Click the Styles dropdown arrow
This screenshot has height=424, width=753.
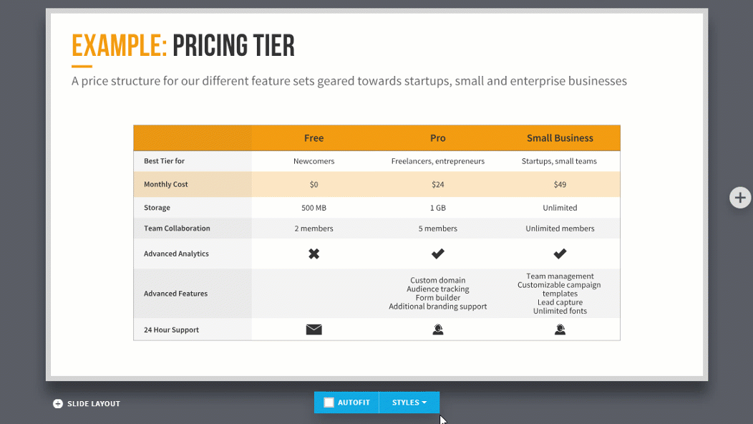(x=424, y=403)
